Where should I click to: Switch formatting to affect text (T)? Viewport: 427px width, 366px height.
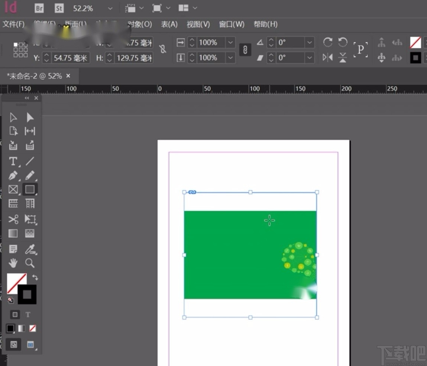(x=28, y=315)
